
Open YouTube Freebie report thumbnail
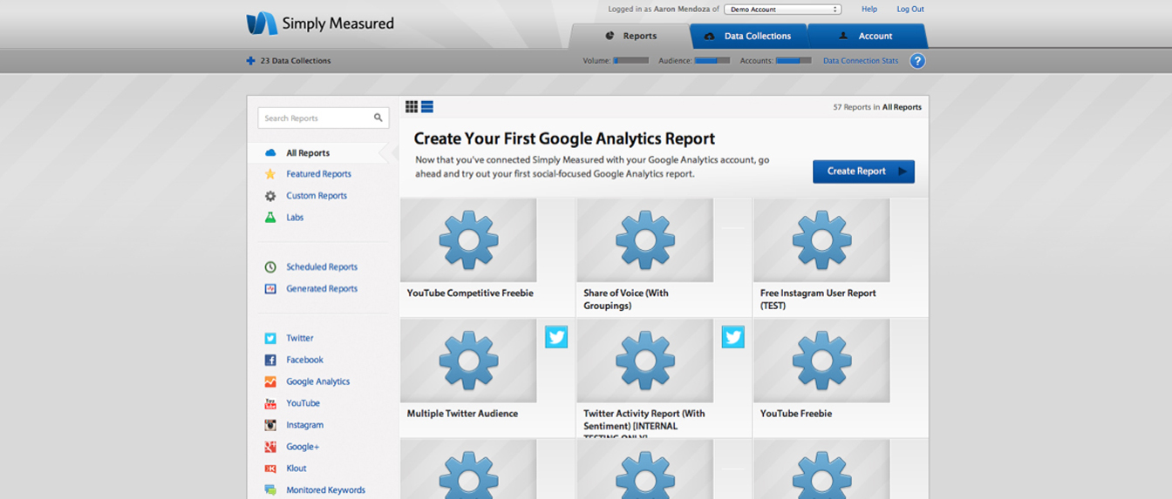(x=822, y=361)
